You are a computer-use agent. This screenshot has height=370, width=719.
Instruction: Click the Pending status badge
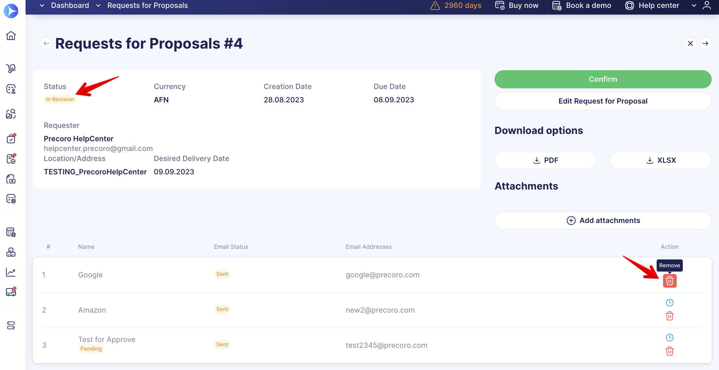[x=91, y=349]
